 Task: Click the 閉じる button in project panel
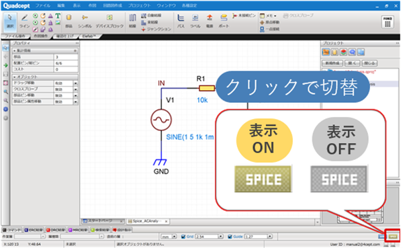369,63
